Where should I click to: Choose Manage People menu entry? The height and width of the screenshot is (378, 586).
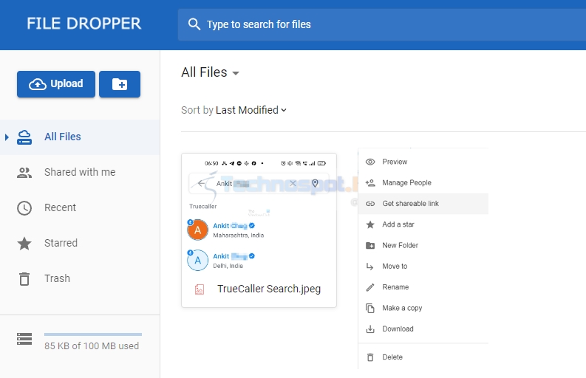(x=423, y=182)
